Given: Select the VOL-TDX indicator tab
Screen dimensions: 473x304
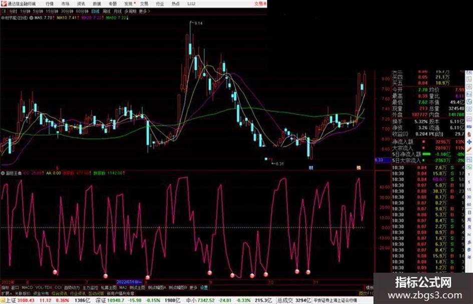Looking at the screenshot, I should [x=44, y=288].
